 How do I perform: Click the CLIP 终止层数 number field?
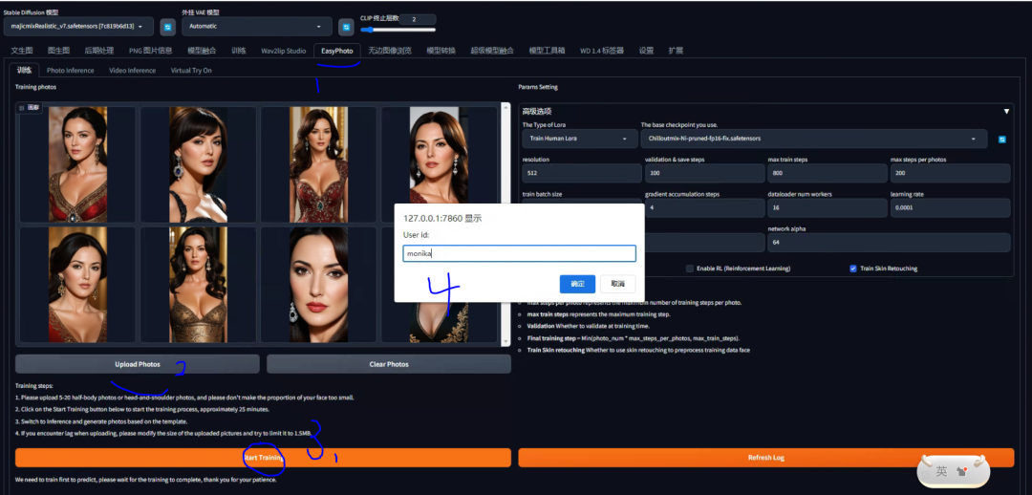click(417, 19)
